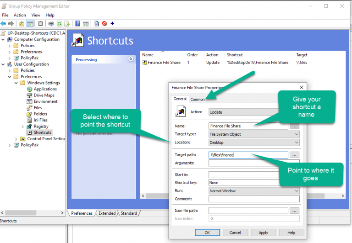Screen dimensions: 352x243
Task: Open the Target type dropdown
Action: [x=254, y=134]
